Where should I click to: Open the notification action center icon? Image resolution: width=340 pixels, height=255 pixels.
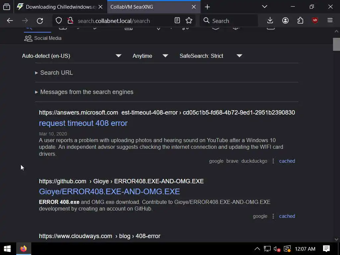click(x=326, y=249)
